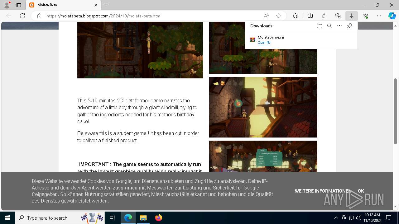The height and width of the screenshot is (224, 399).
Task: Open the game controls menu screenshot
Action: click(263, 156)
